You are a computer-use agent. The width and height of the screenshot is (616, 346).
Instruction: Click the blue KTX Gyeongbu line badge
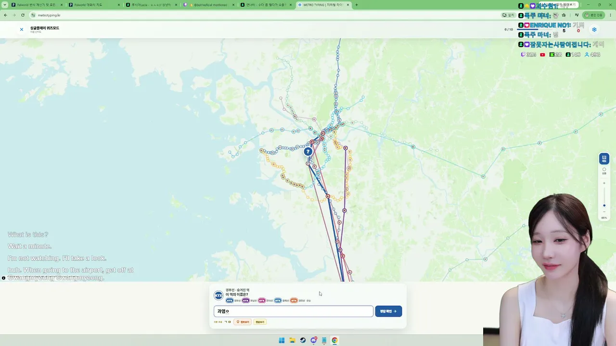coord(230,300)
